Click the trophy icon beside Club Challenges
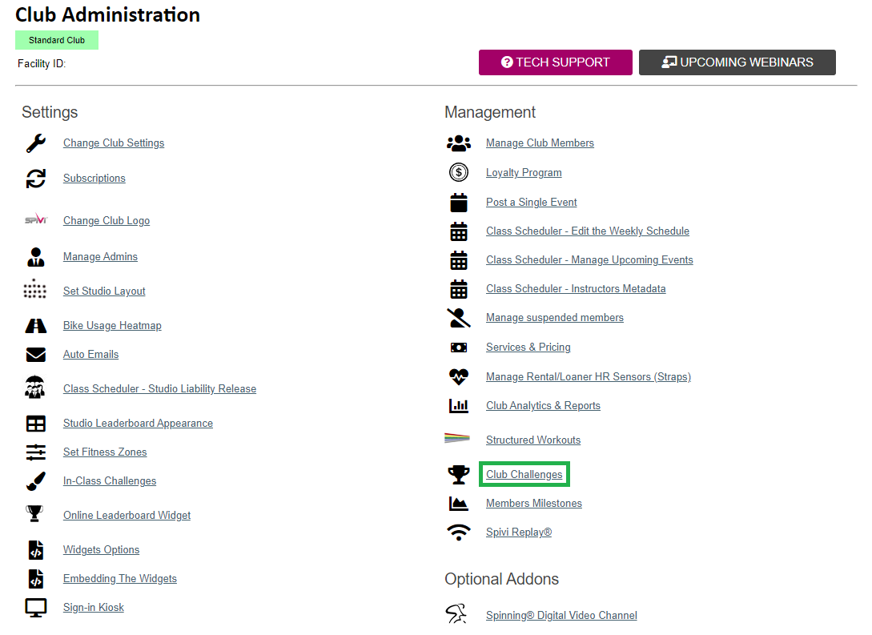This screenshot has width=872, height=635. [459, 474]
